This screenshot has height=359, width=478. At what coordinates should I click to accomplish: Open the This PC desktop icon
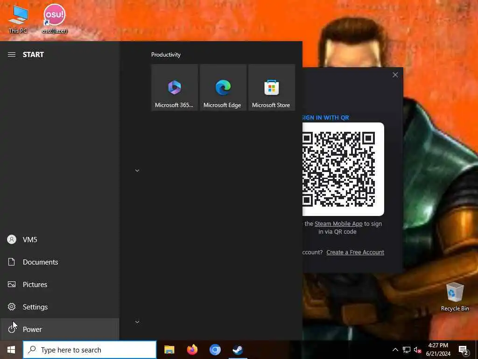18,19
